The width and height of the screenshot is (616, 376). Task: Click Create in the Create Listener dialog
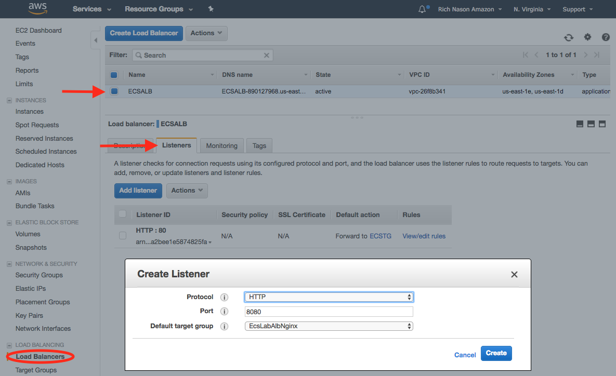(496, 353)
